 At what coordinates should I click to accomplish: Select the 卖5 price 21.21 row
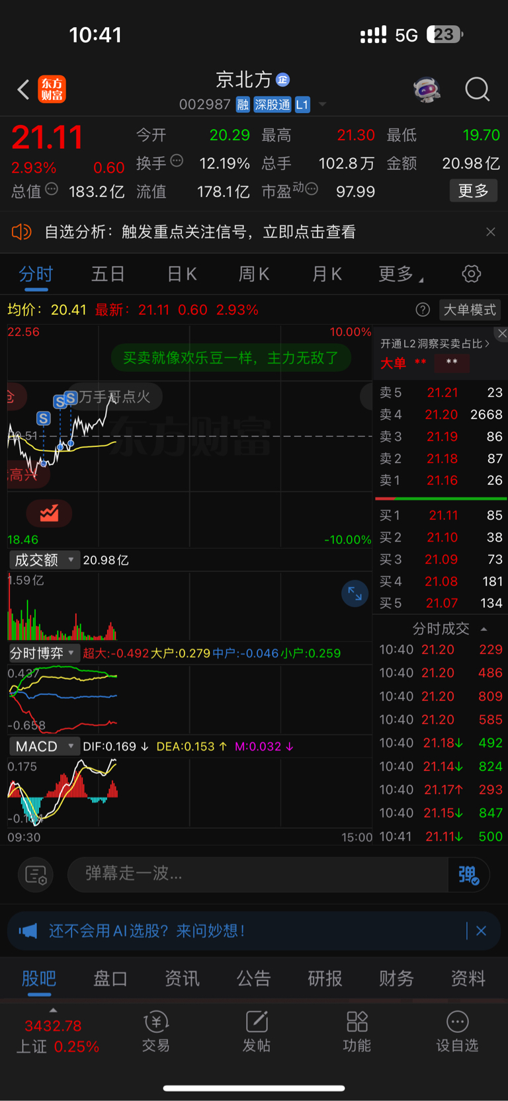tap(441, 393)
